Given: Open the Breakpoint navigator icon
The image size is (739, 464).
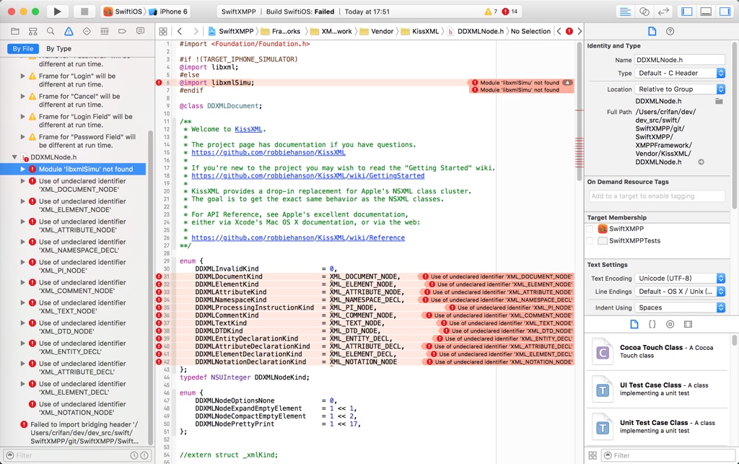Looking at the screenshot, I should tap(122, 32).
